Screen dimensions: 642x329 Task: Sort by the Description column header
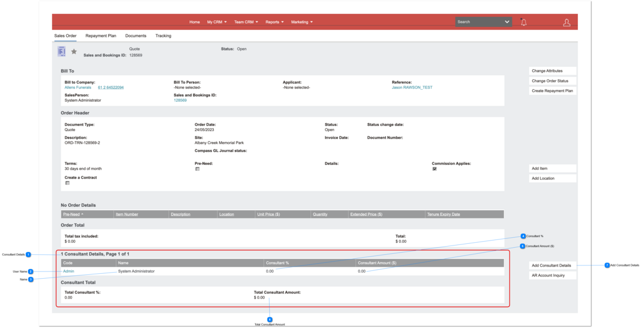point(181,215)
